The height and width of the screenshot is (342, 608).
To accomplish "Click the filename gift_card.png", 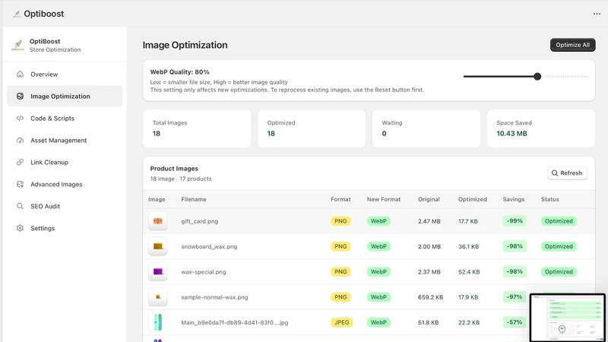I will click(x=199, y=221).
